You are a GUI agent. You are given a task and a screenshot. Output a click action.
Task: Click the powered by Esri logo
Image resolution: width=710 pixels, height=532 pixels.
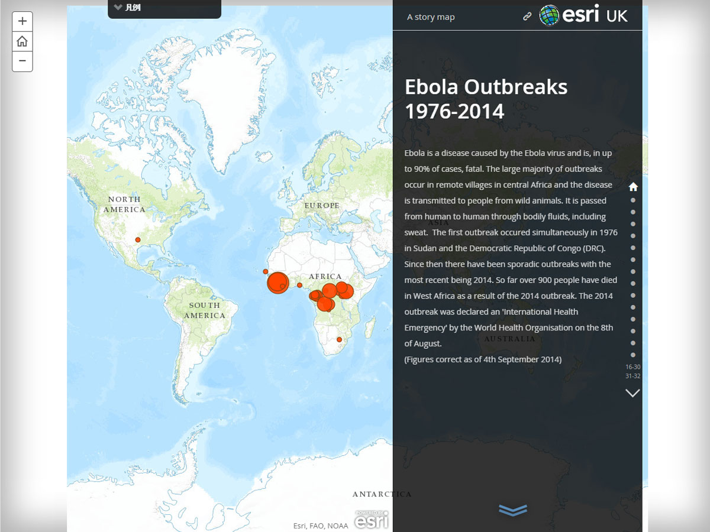(x=372, y=520)
